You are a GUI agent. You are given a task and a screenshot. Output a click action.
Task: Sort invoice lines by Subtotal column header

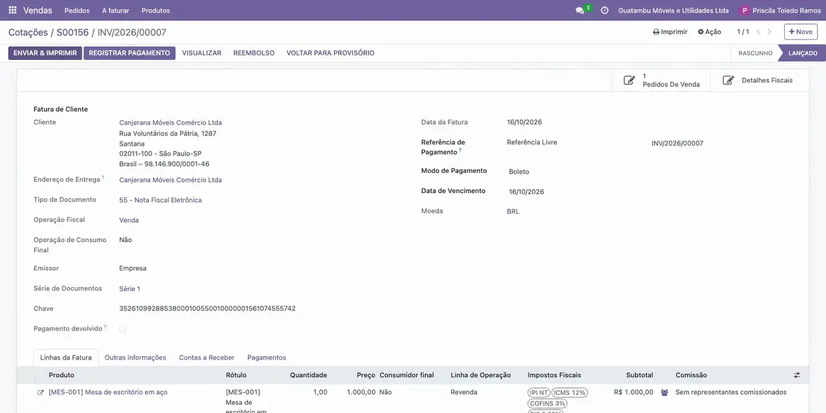click(640, 375)
